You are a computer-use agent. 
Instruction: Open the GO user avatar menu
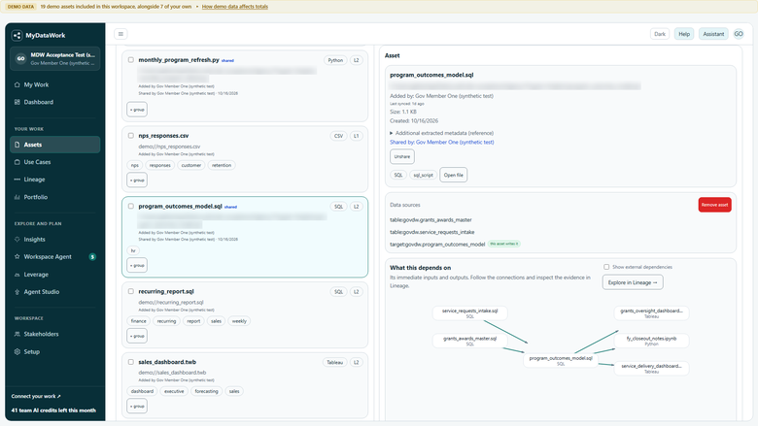pos(739,34)
